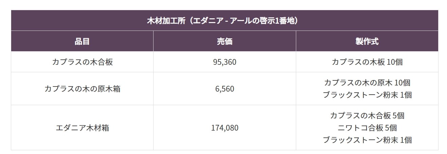Click the エダニア木材箱 item cell
The image size is (447, 154).
[x=82, y=128]
